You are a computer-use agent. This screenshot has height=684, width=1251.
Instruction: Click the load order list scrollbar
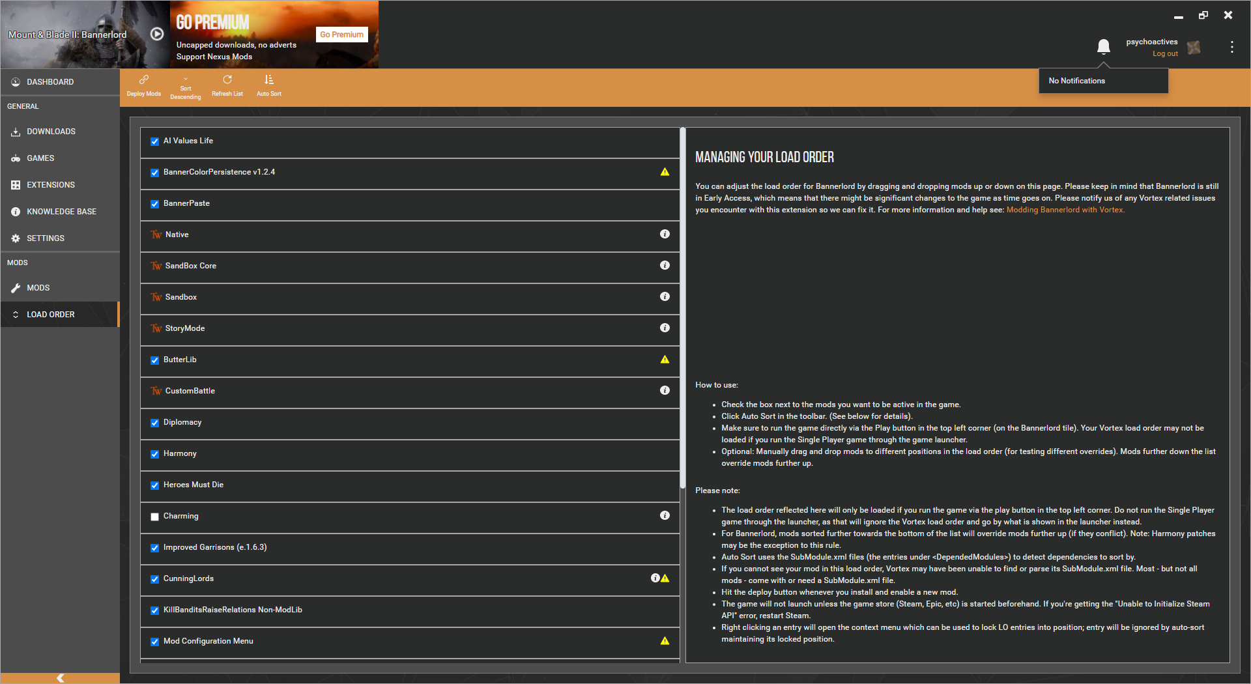(682, 307)
